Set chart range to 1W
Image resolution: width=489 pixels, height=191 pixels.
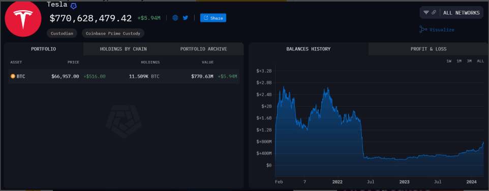point(449,61)
